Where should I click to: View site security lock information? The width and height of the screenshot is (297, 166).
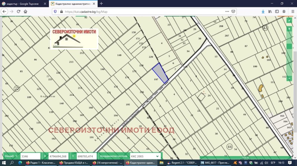(x=61, y=11)
